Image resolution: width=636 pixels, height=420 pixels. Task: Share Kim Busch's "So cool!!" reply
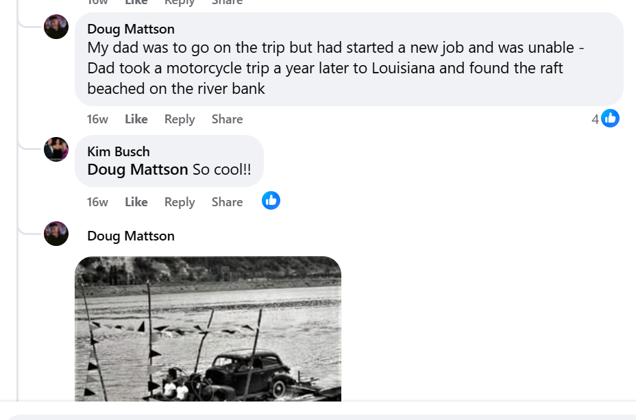[227, 202]
